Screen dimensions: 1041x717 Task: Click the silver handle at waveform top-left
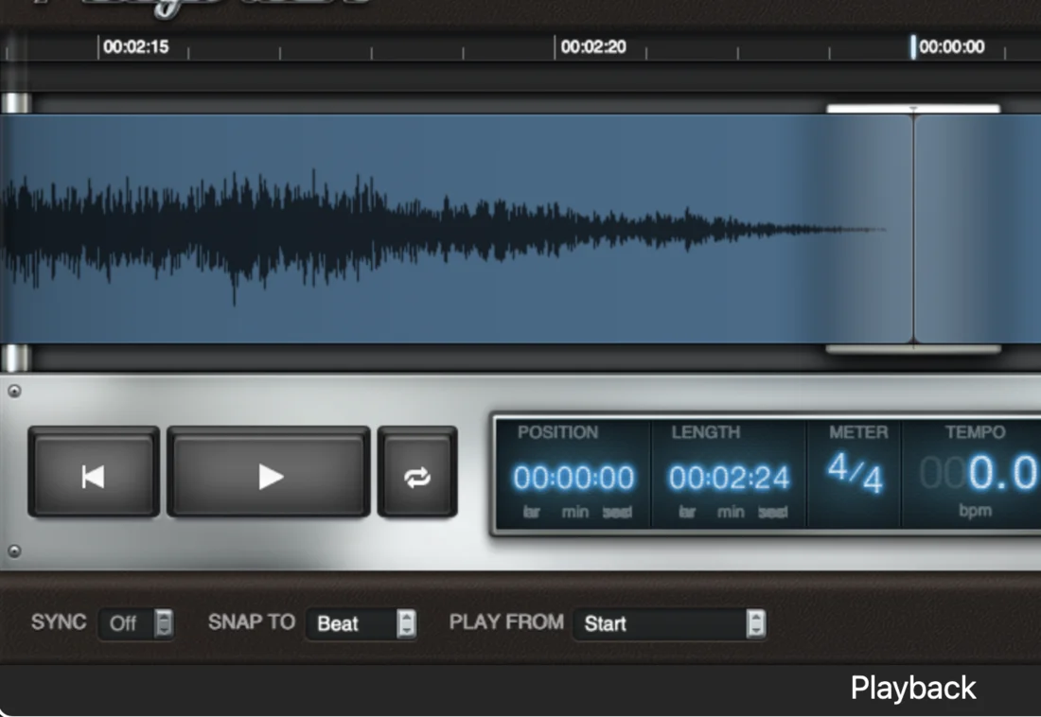[x=16, y=103]
